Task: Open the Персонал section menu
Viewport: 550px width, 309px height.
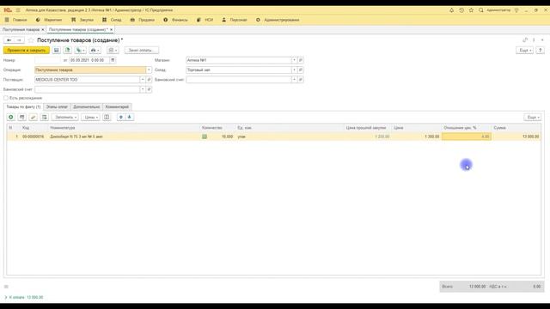Action: click(235, 20)
